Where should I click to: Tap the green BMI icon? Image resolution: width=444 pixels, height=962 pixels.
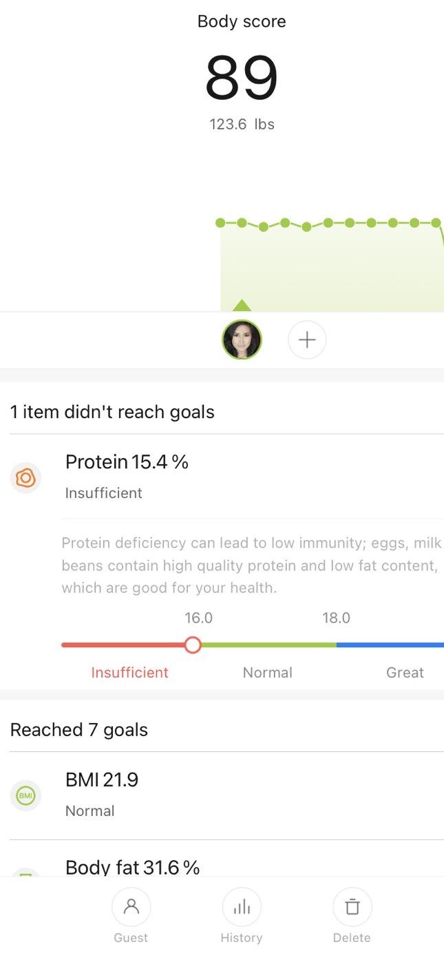pos(26,795)
